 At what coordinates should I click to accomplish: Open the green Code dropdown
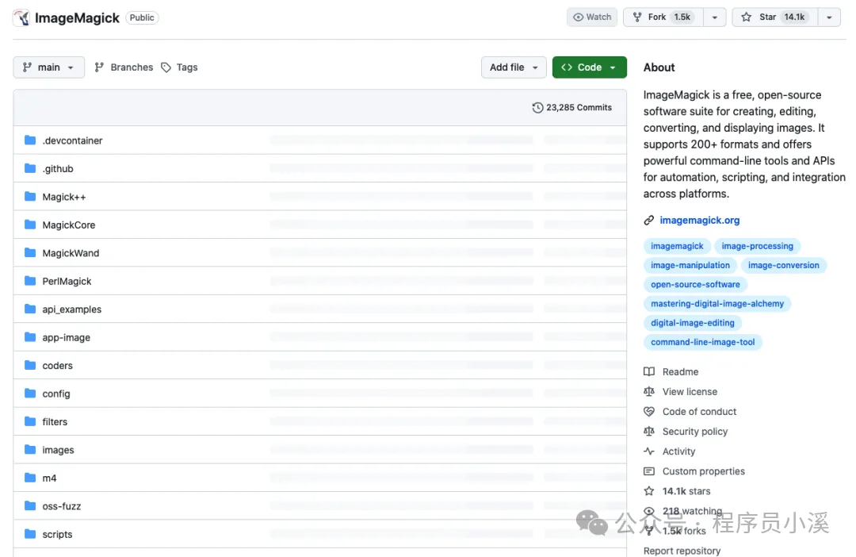pos(589,67)
